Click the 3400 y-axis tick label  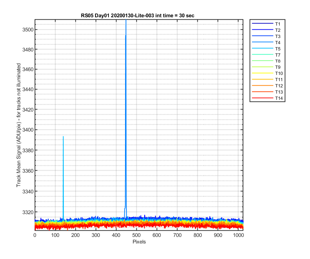28,130
